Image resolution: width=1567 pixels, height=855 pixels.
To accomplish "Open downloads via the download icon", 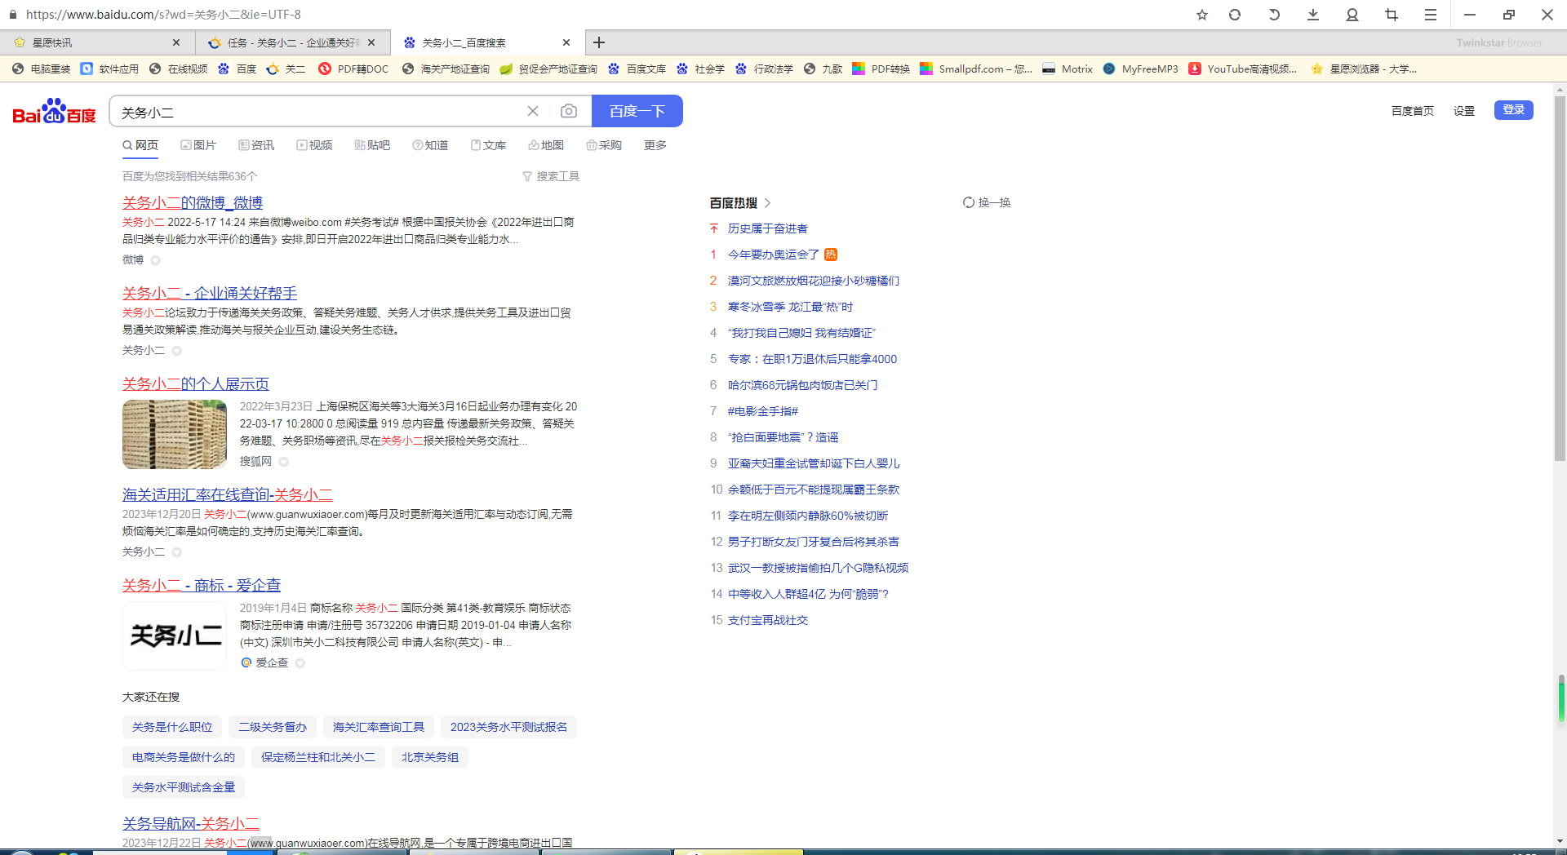I will 1313,15.
